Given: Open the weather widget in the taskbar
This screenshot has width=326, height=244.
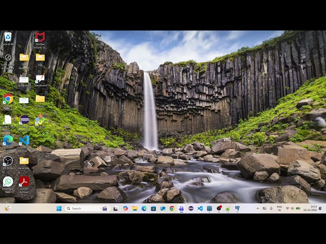Looking at the screenshot, I should coord(7,208).
